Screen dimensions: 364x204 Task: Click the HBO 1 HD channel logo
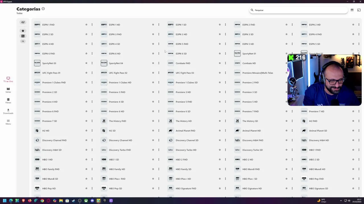point(37,160)
